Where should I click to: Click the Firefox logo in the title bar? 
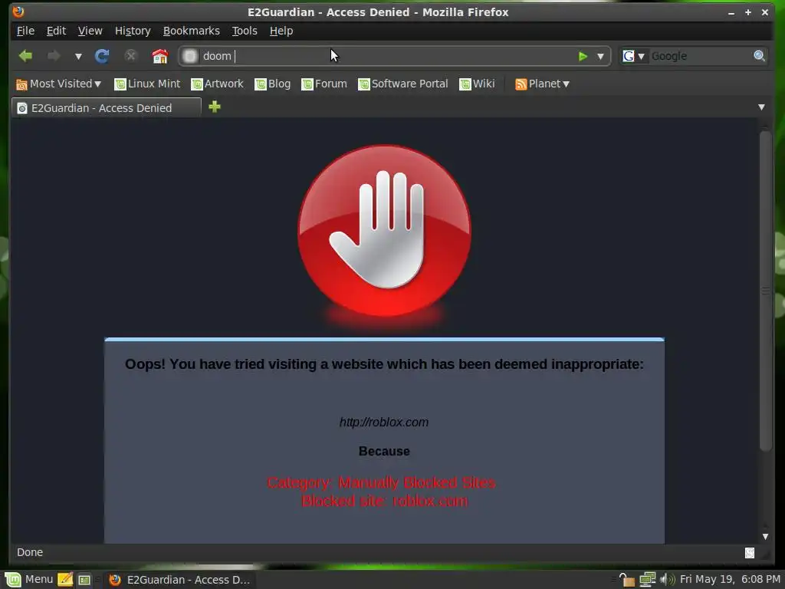coord(18,12)
